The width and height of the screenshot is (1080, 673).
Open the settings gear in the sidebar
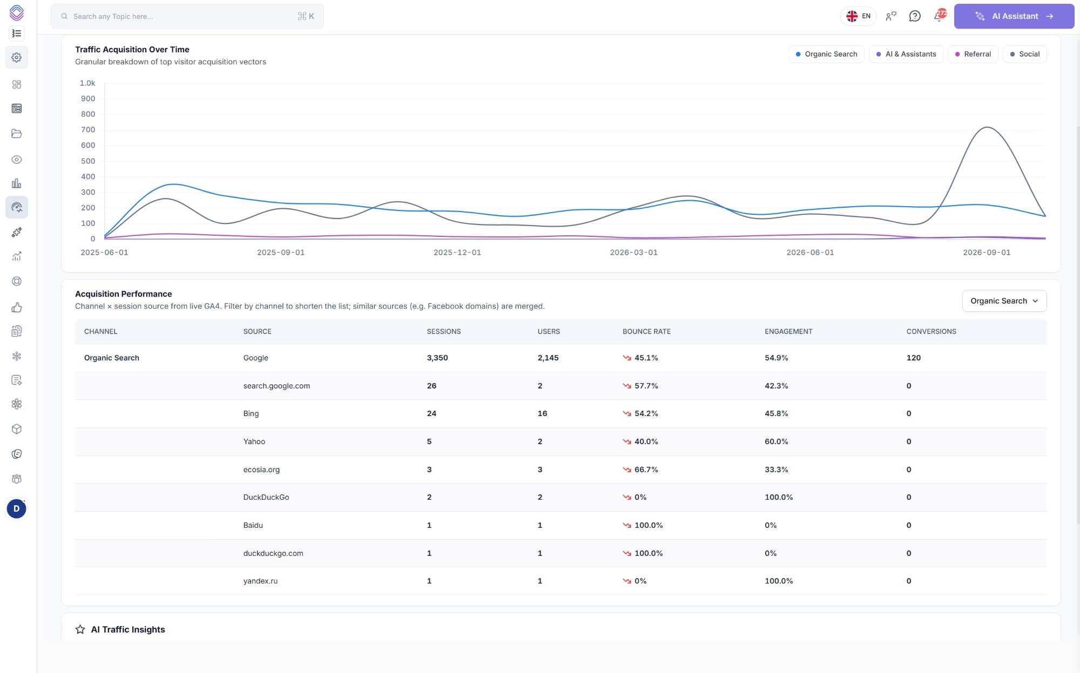pos(17,57)
